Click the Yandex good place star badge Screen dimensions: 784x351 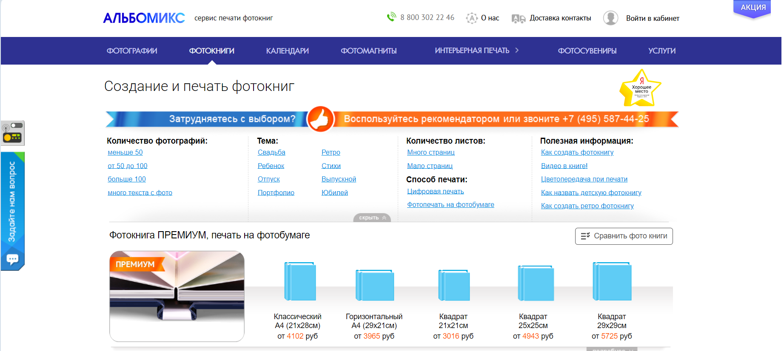click(x=641, y=89)
